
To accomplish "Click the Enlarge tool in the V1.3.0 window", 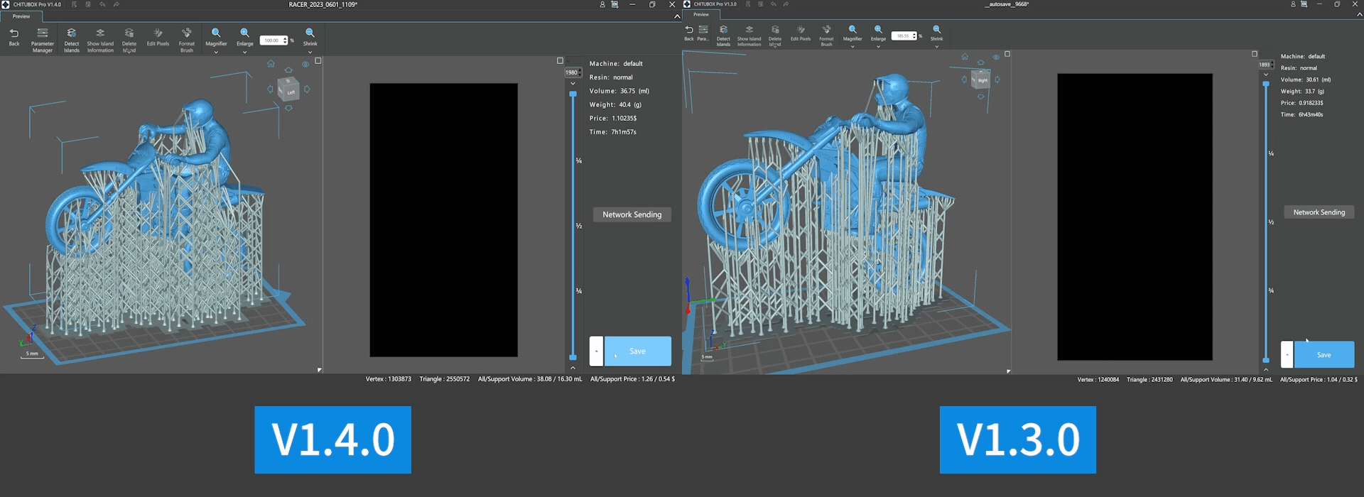I will coord(878,33).
